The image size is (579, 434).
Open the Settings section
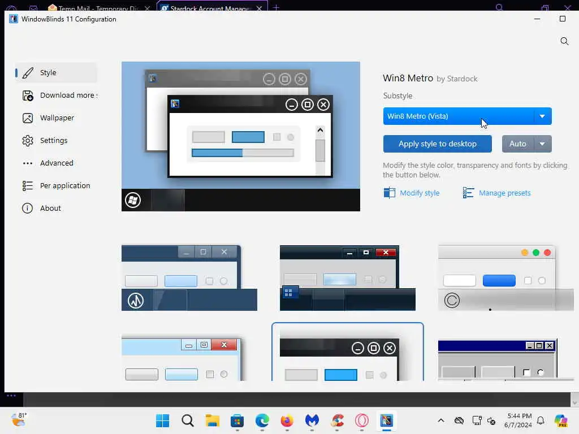56,140
